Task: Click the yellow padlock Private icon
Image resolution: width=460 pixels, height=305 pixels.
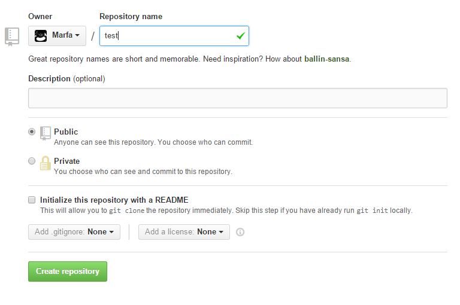Action: click(45, 163)
